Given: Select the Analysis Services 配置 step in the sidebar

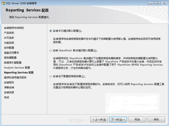Looking at the screenshot, I should [17, 67].
